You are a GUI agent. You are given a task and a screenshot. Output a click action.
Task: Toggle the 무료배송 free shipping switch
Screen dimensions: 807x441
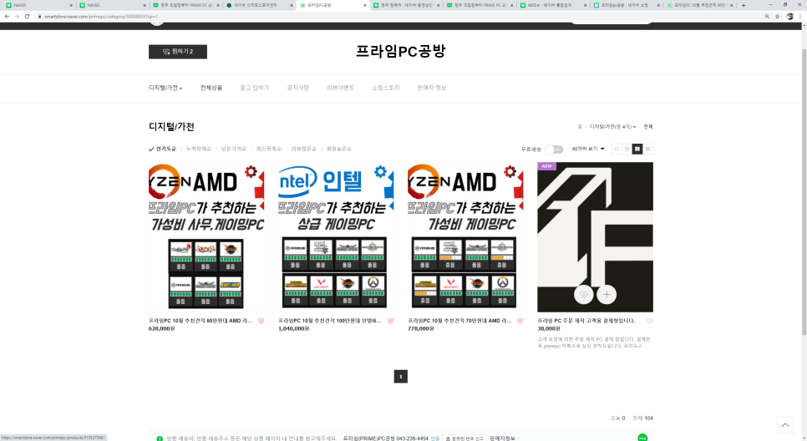[x=554, y=150]
